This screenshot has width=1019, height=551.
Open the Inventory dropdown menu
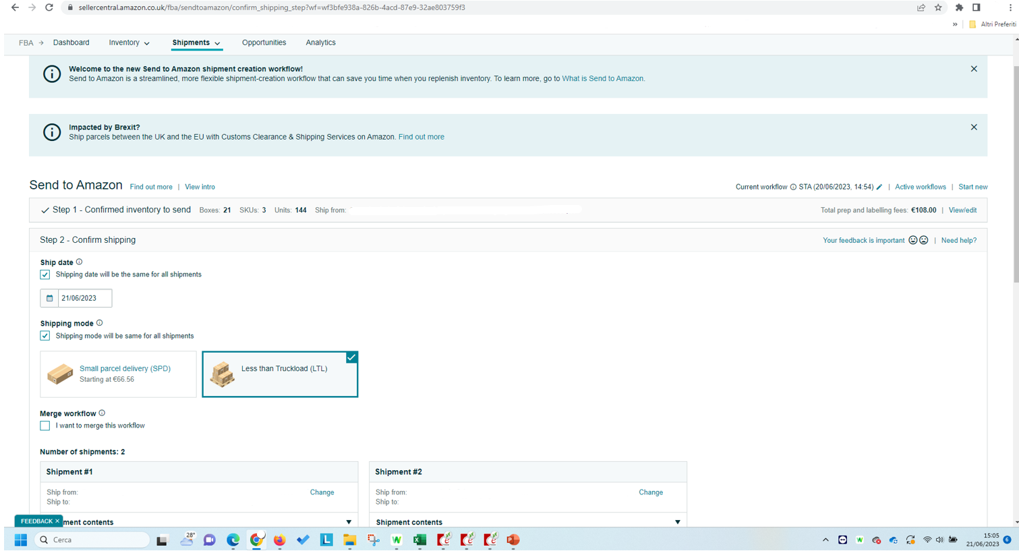tap(129, 42)
